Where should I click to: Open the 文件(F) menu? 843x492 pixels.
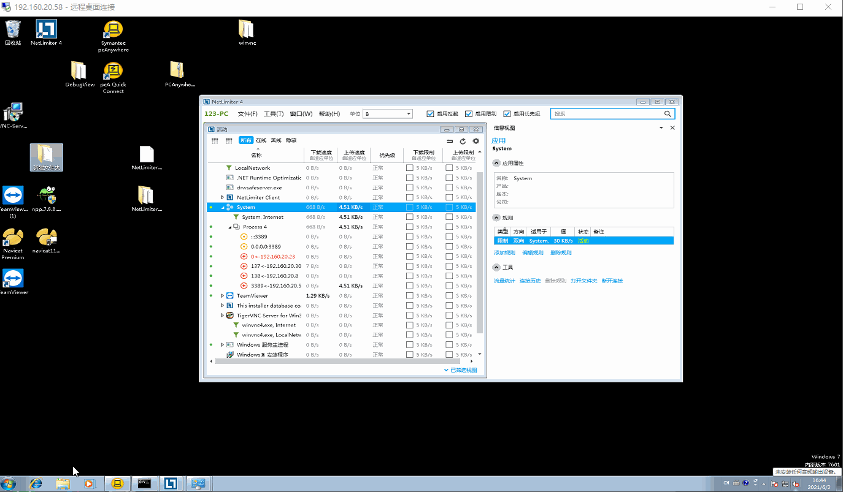(x=247, y=114)
